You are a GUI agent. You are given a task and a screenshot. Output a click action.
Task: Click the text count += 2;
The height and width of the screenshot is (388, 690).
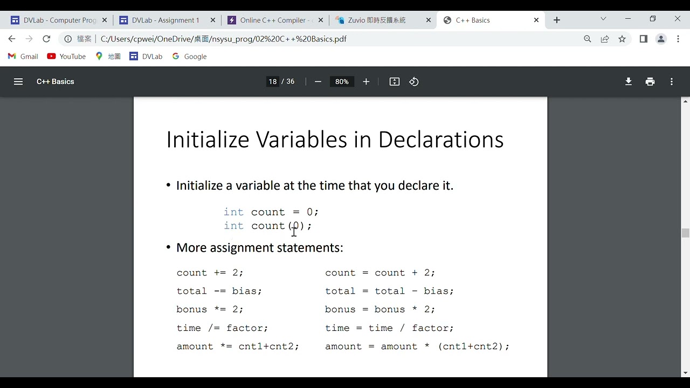[x=210, y=273]
